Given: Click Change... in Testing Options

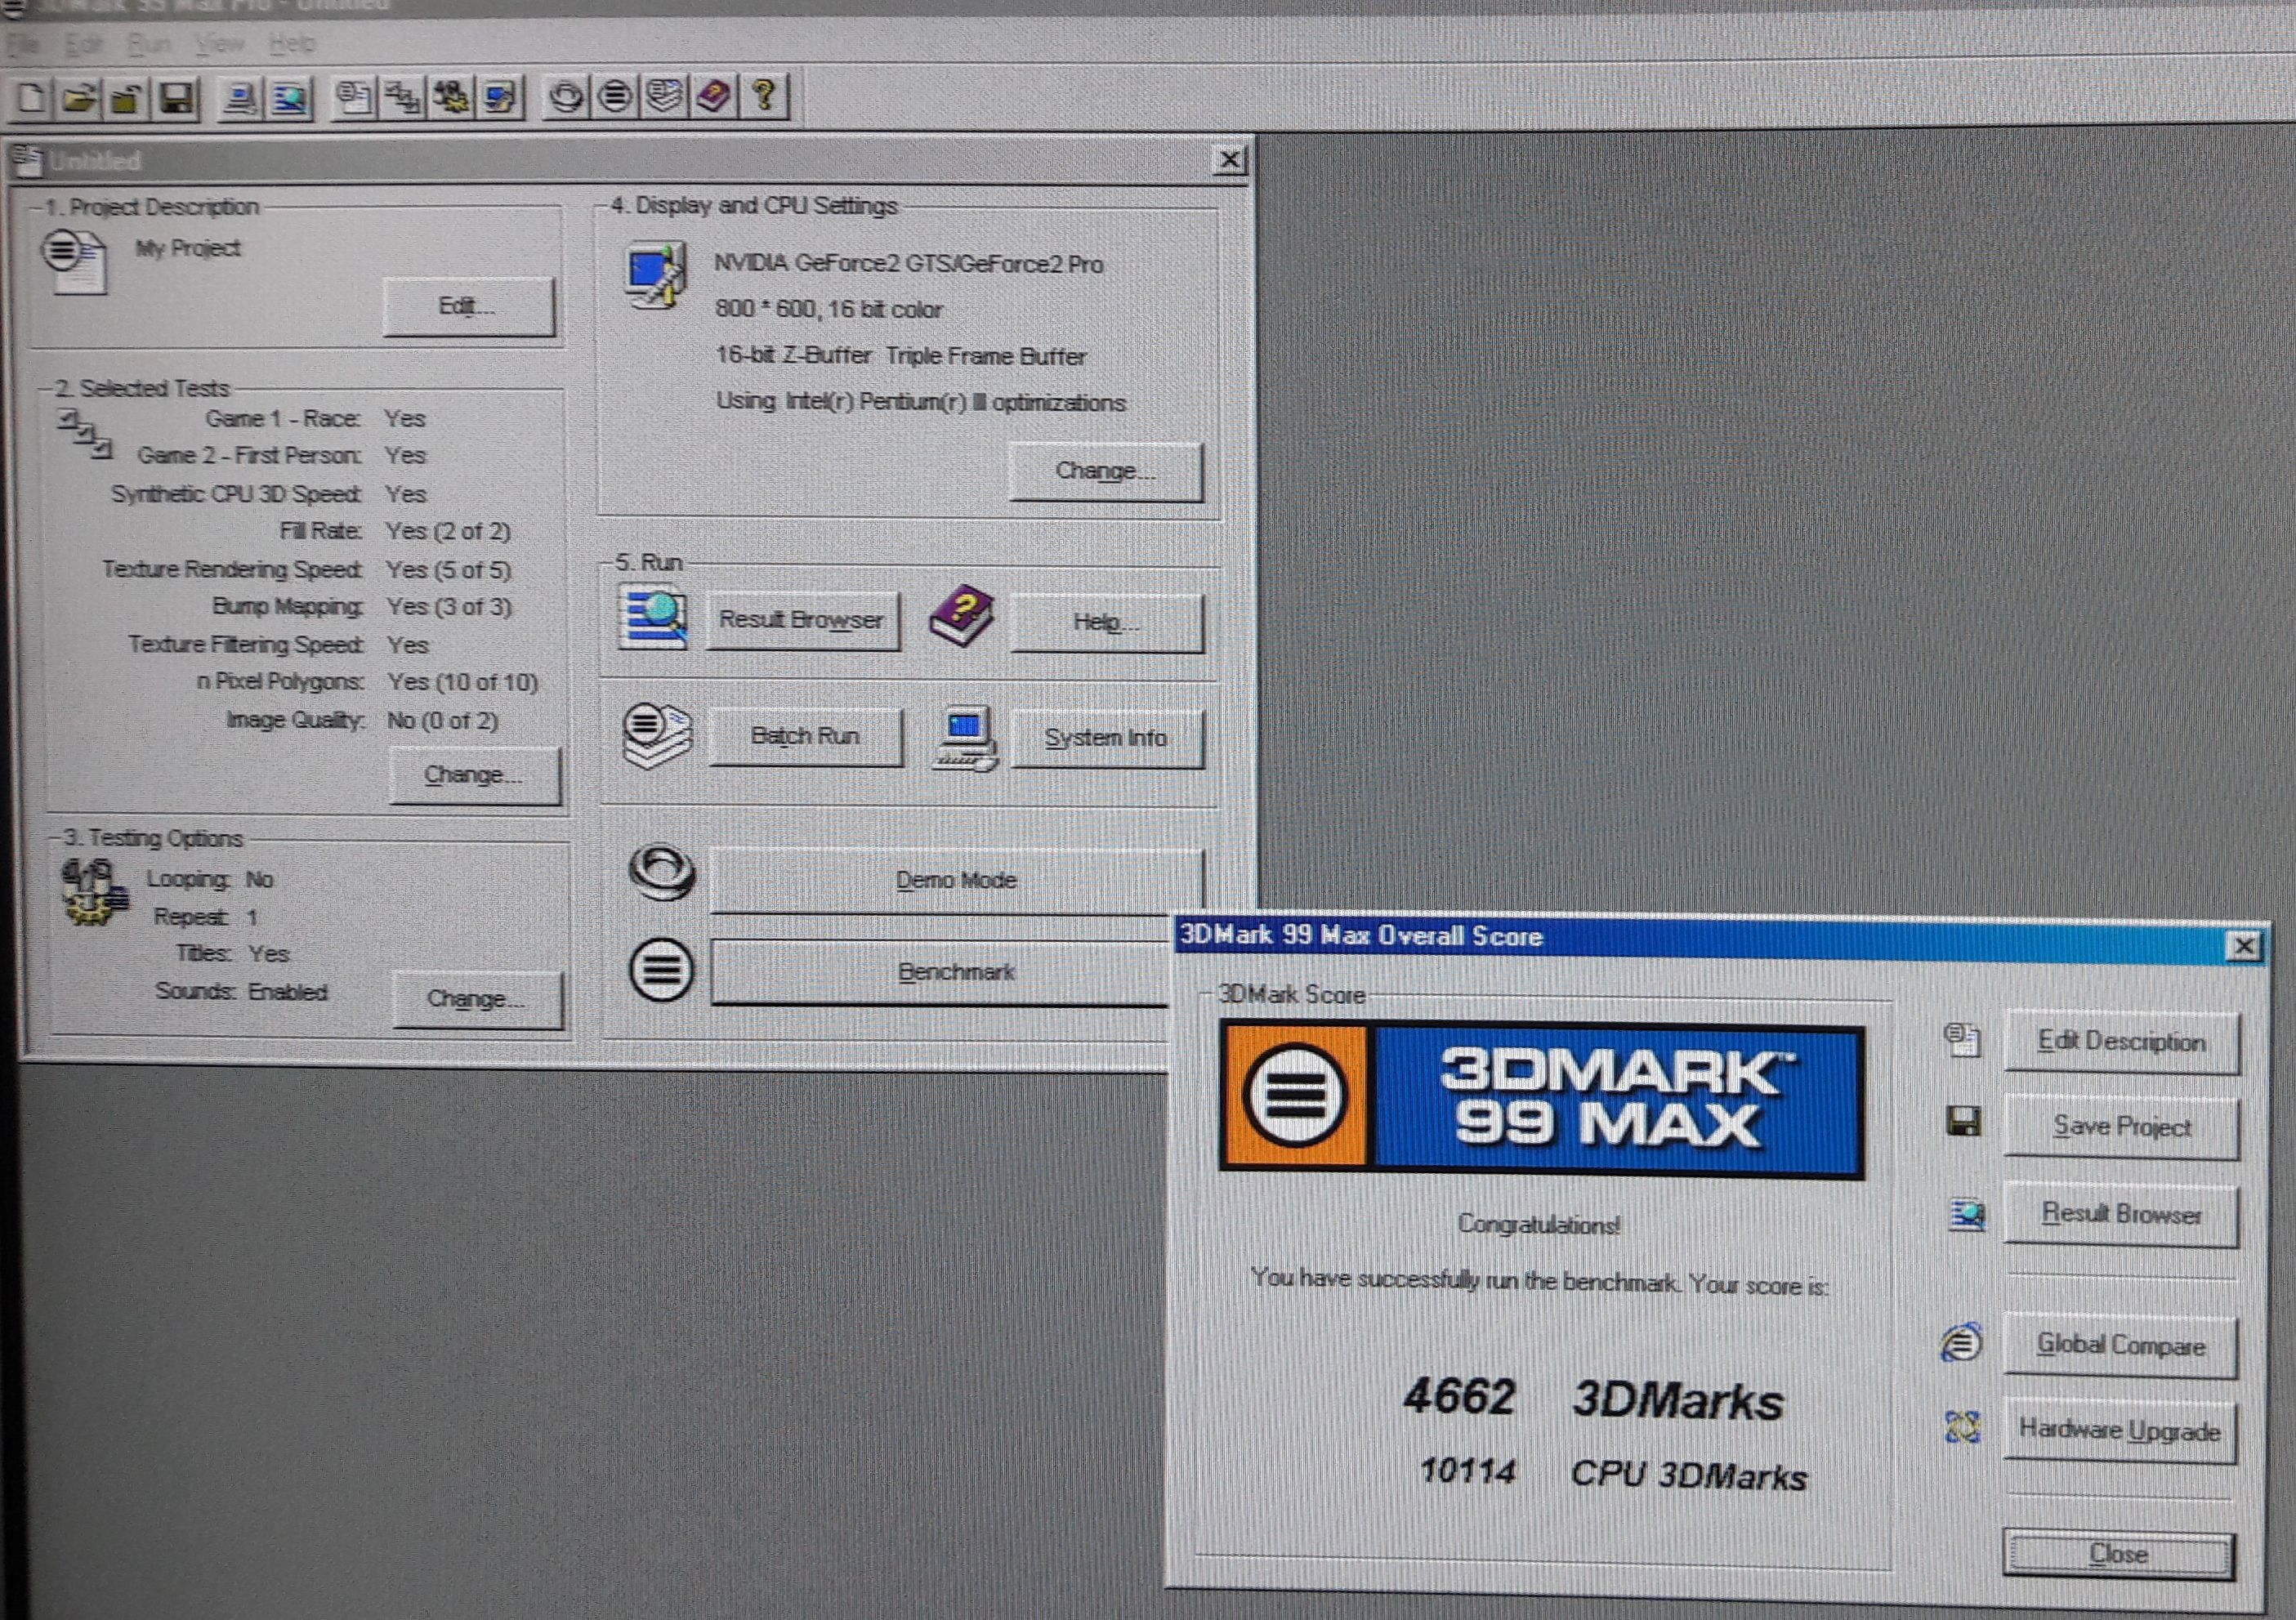Looking at the screenshot, I should pyautogui.click(x=477, y=999).
